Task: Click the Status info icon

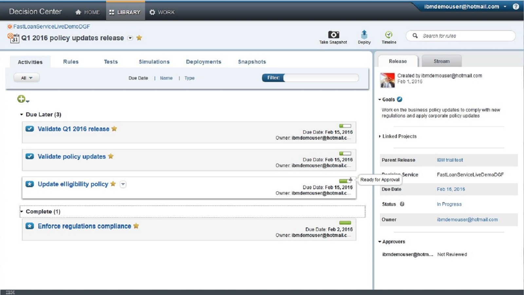Action: 402,204
